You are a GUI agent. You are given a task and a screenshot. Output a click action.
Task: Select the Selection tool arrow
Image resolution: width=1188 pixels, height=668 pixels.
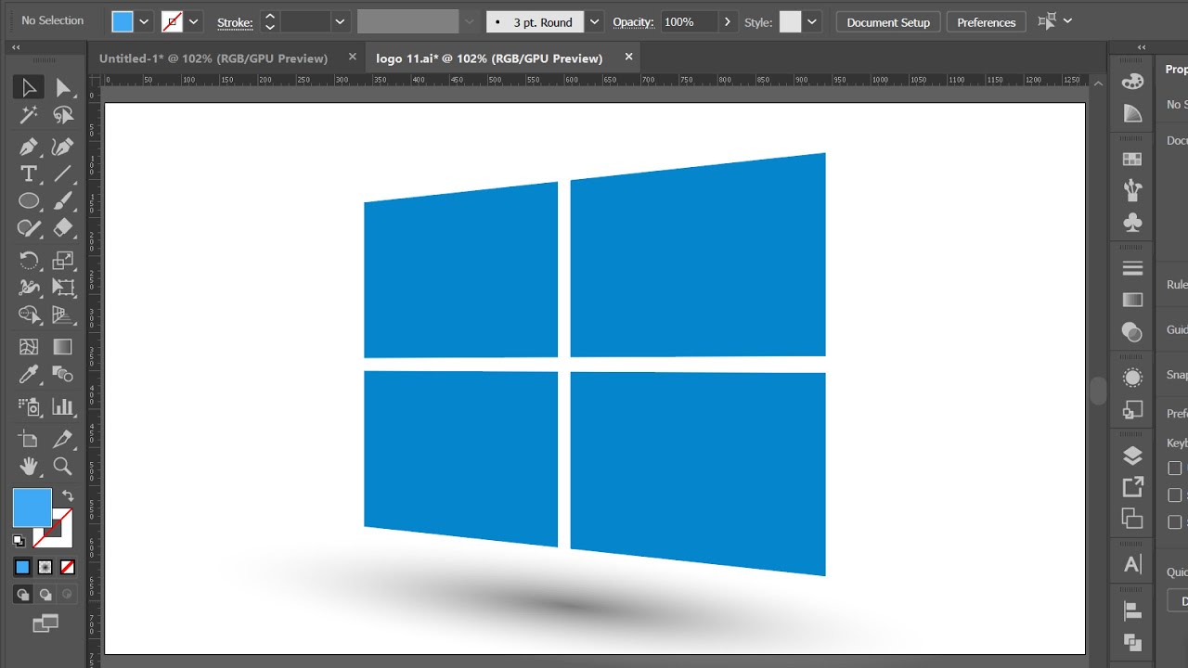tap(29, 88)
